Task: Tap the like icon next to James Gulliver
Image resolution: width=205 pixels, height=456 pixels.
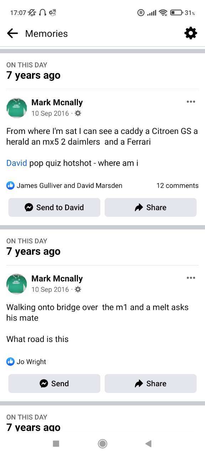Action: click(11, 185)
